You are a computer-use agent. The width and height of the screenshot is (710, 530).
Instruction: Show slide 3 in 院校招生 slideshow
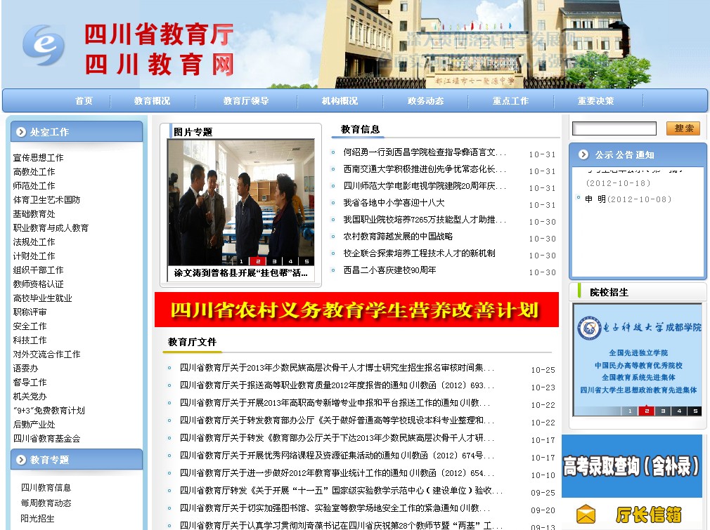(x=663, y=411)
